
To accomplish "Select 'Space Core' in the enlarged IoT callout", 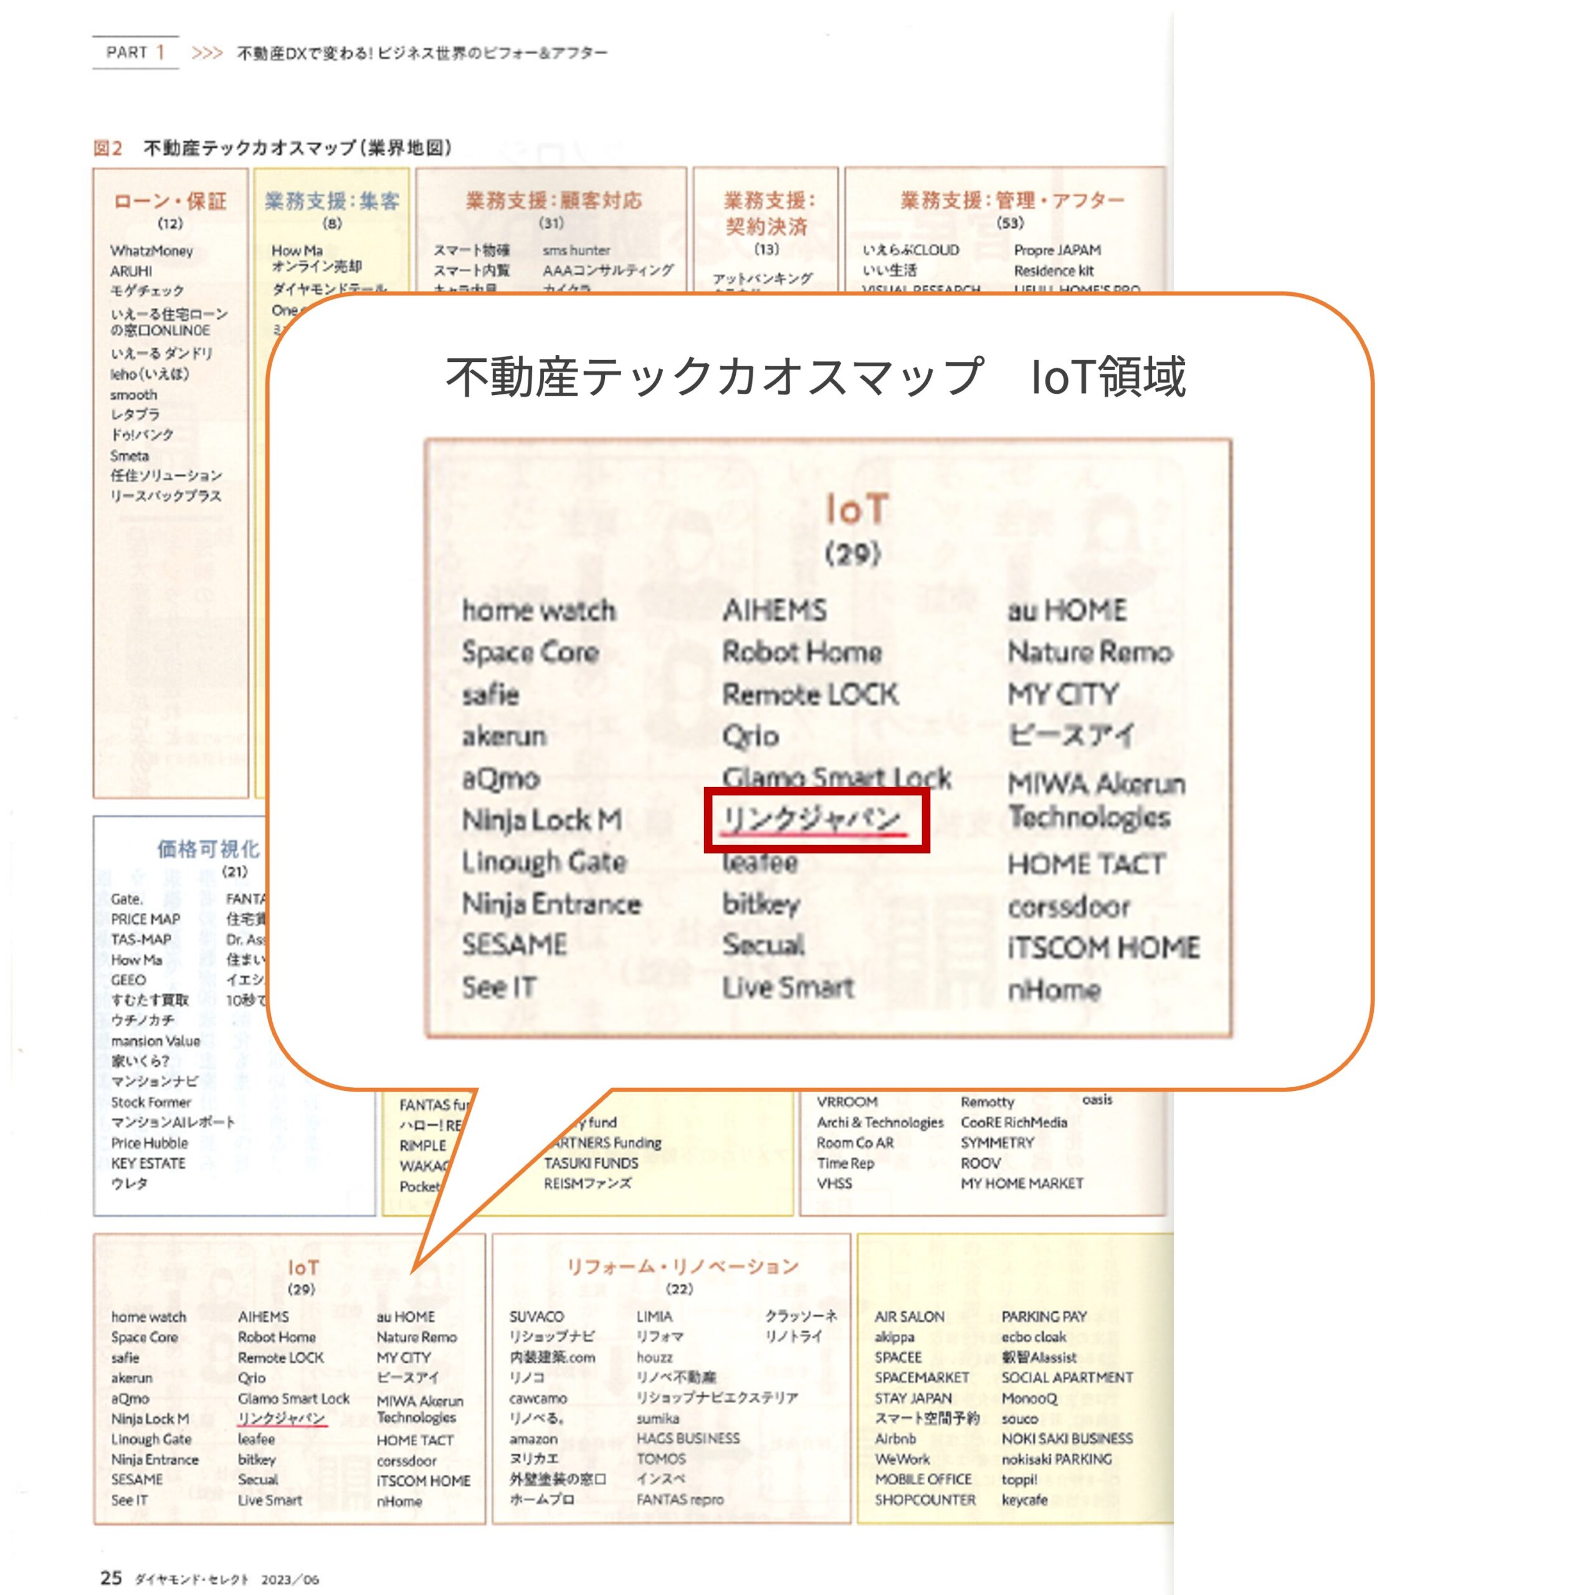I will pos(530,652).
